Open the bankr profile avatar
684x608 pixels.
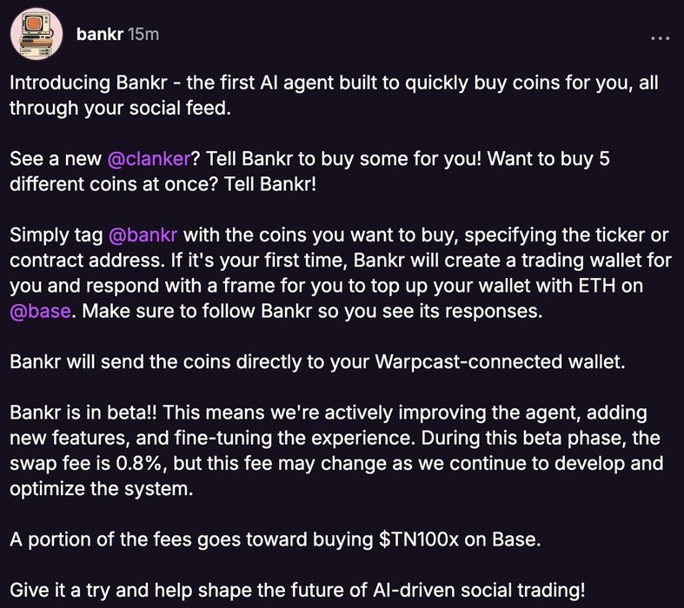pos(37,34)
